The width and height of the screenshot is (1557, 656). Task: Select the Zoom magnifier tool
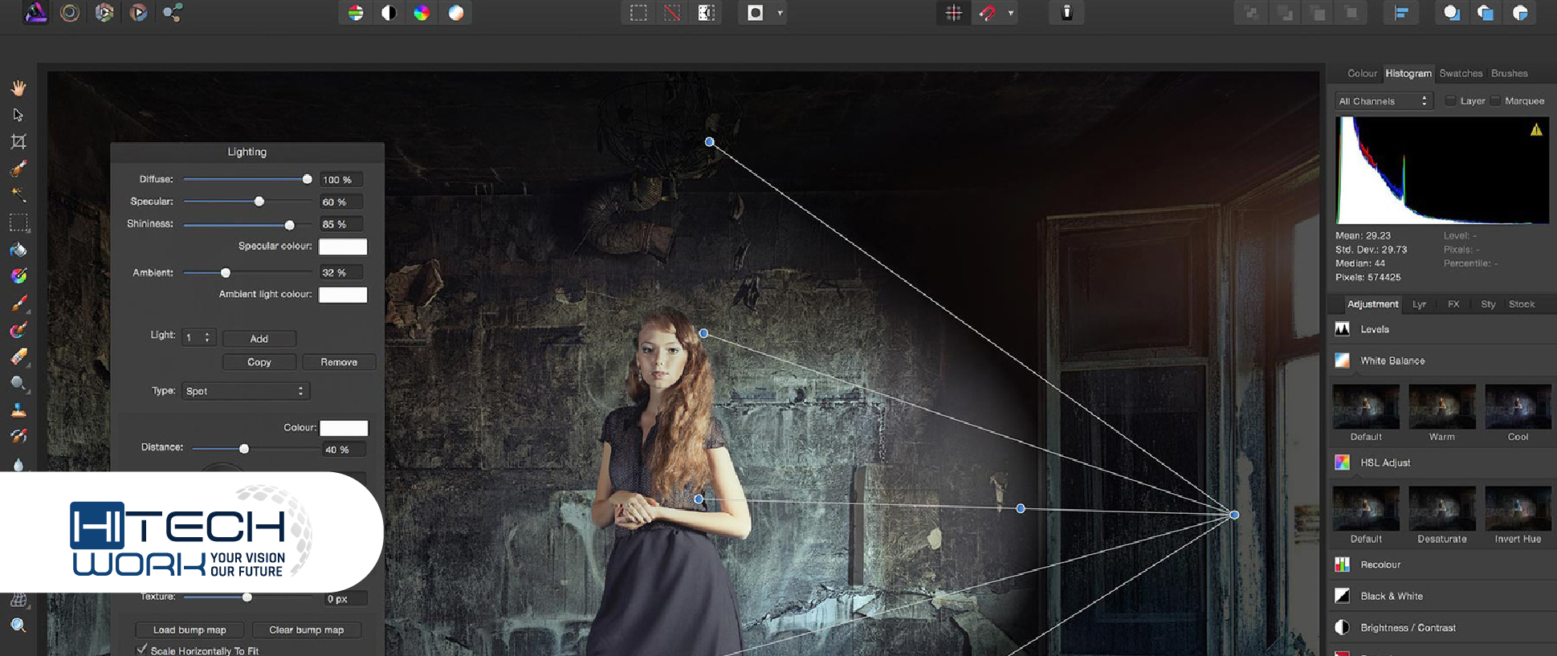[18, 625]
